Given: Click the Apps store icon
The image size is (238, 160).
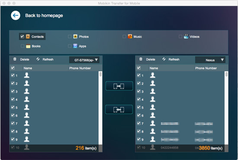Looking at the screenshot, I should point(75,46).
